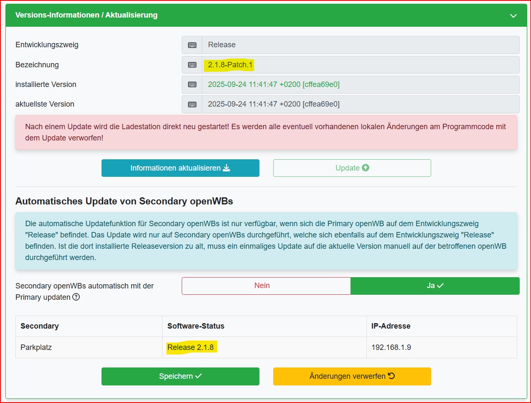This screenshot has width=531, height=403.
Task: Select the Entwicklungszweig field showing Release
Action: 361,45
